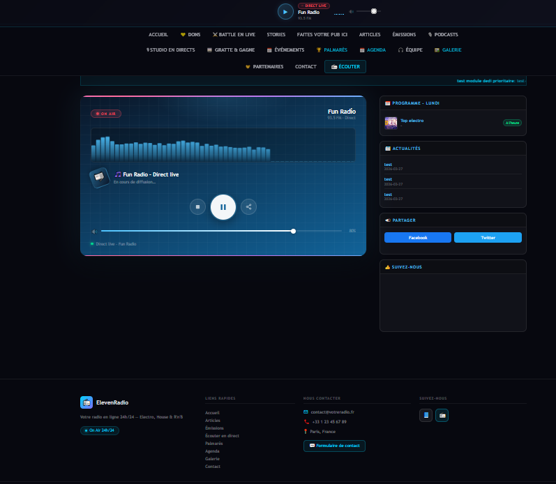Screen dimensions: 556x484
Task: Open the footer Galerie link
Action: point(212,459)
